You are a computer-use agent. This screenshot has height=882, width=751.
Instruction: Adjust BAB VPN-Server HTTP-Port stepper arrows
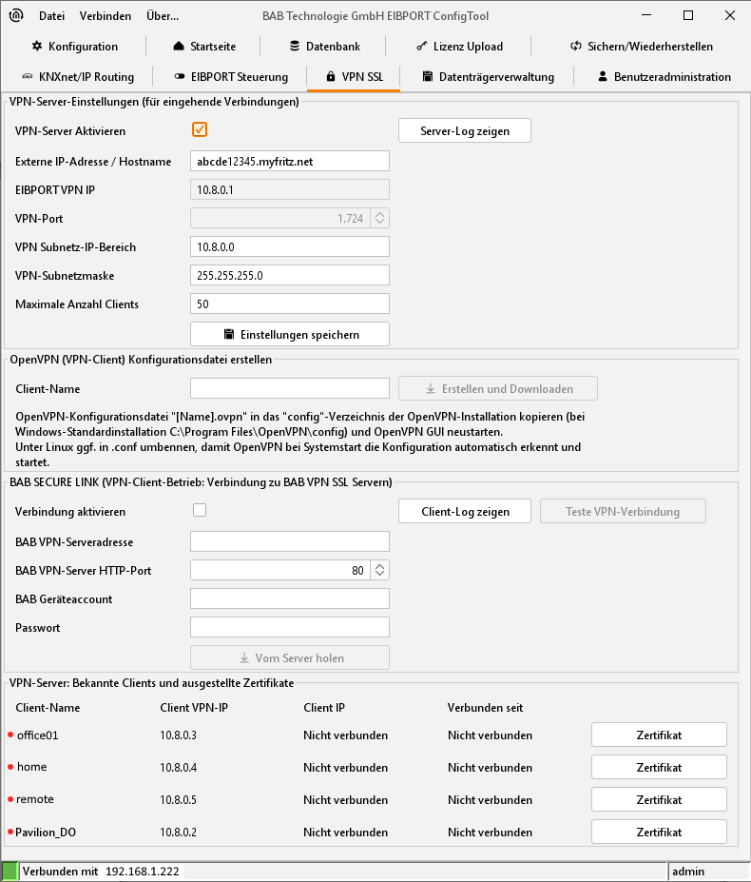click(380, 570)
